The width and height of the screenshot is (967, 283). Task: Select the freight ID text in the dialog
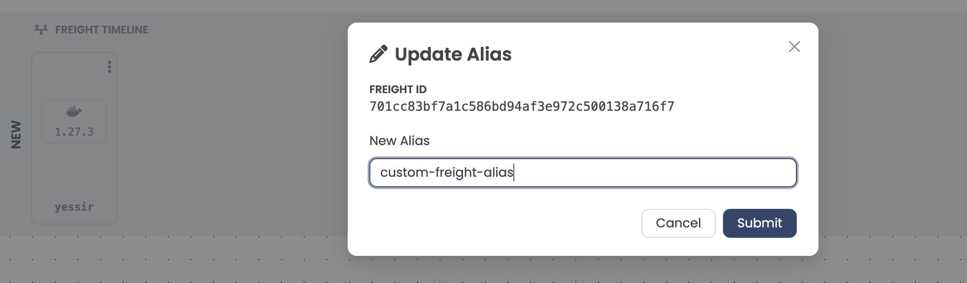click(522, 106)
